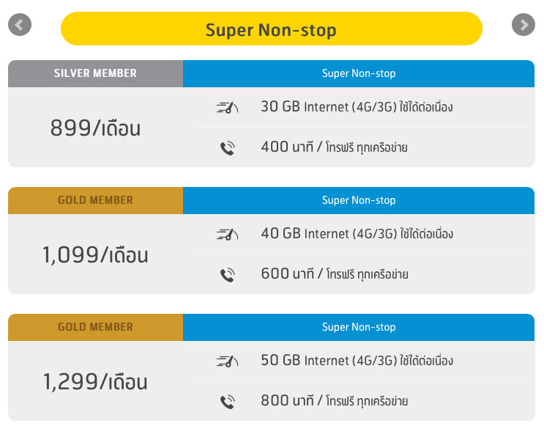
Task: Go to next package with right arrow
Action: [523, 25]
